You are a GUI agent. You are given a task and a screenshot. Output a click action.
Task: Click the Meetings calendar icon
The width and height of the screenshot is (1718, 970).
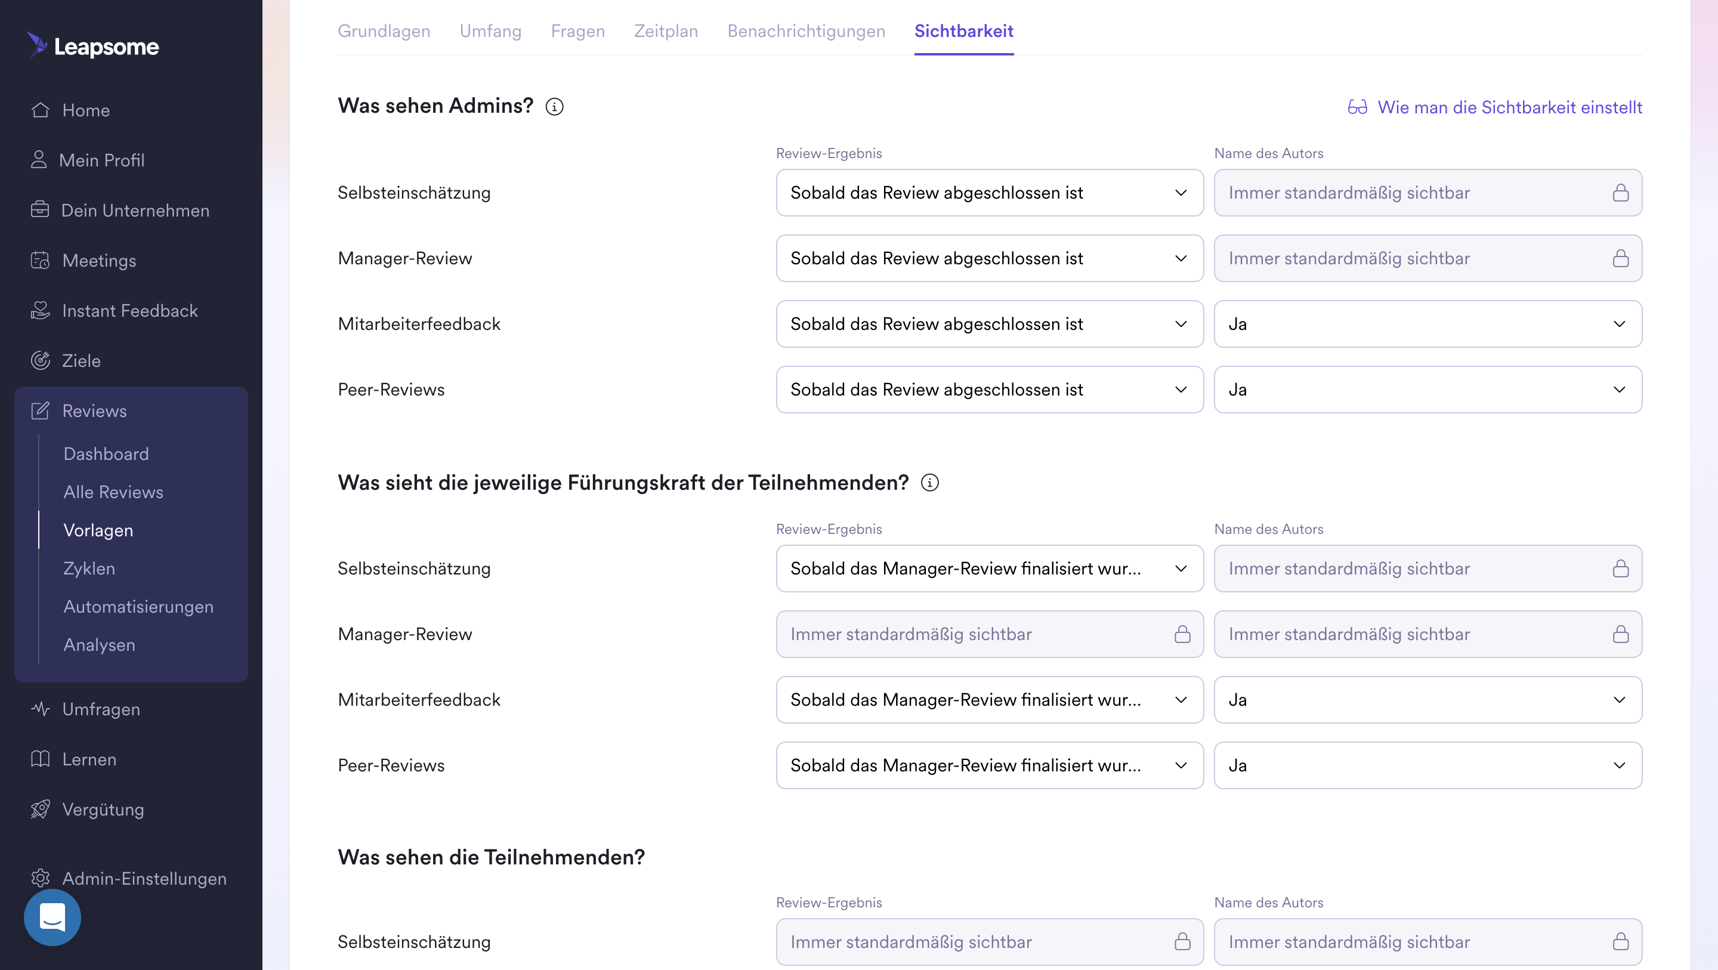[40, 260]
